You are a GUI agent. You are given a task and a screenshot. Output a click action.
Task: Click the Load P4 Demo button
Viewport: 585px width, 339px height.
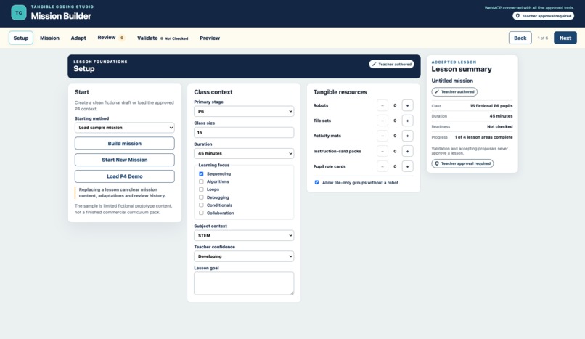pos(125,176)
